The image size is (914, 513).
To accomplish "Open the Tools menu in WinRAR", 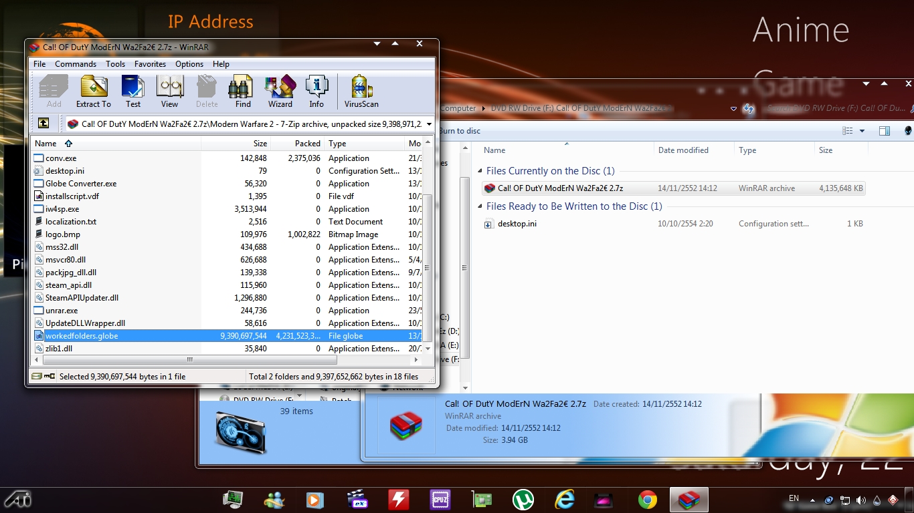I will pos(115,64).
